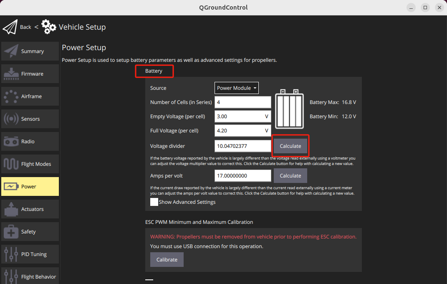Click the Flight Behavior sliders icon
The width and height of the screenshot is (447, 284).
(x=11, y=276)
